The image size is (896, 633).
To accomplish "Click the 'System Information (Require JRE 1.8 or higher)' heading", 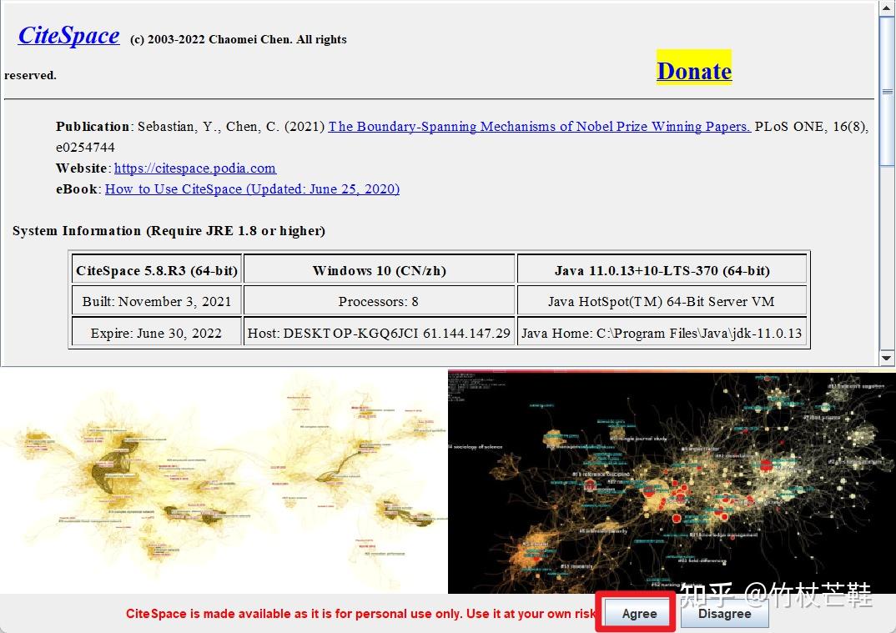I will click(x=169, y=231).
